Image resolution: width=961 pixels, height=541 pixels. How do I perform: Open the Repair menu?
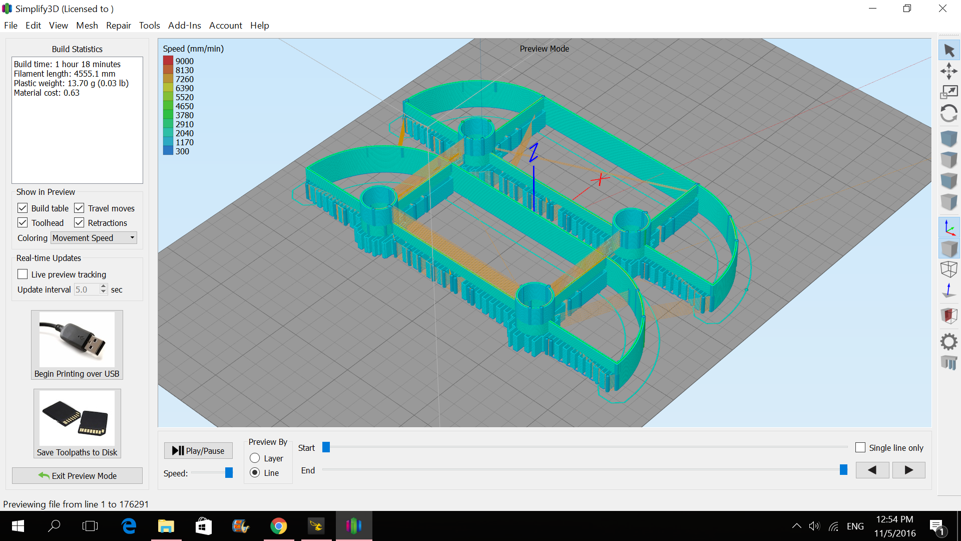[118, 26]
